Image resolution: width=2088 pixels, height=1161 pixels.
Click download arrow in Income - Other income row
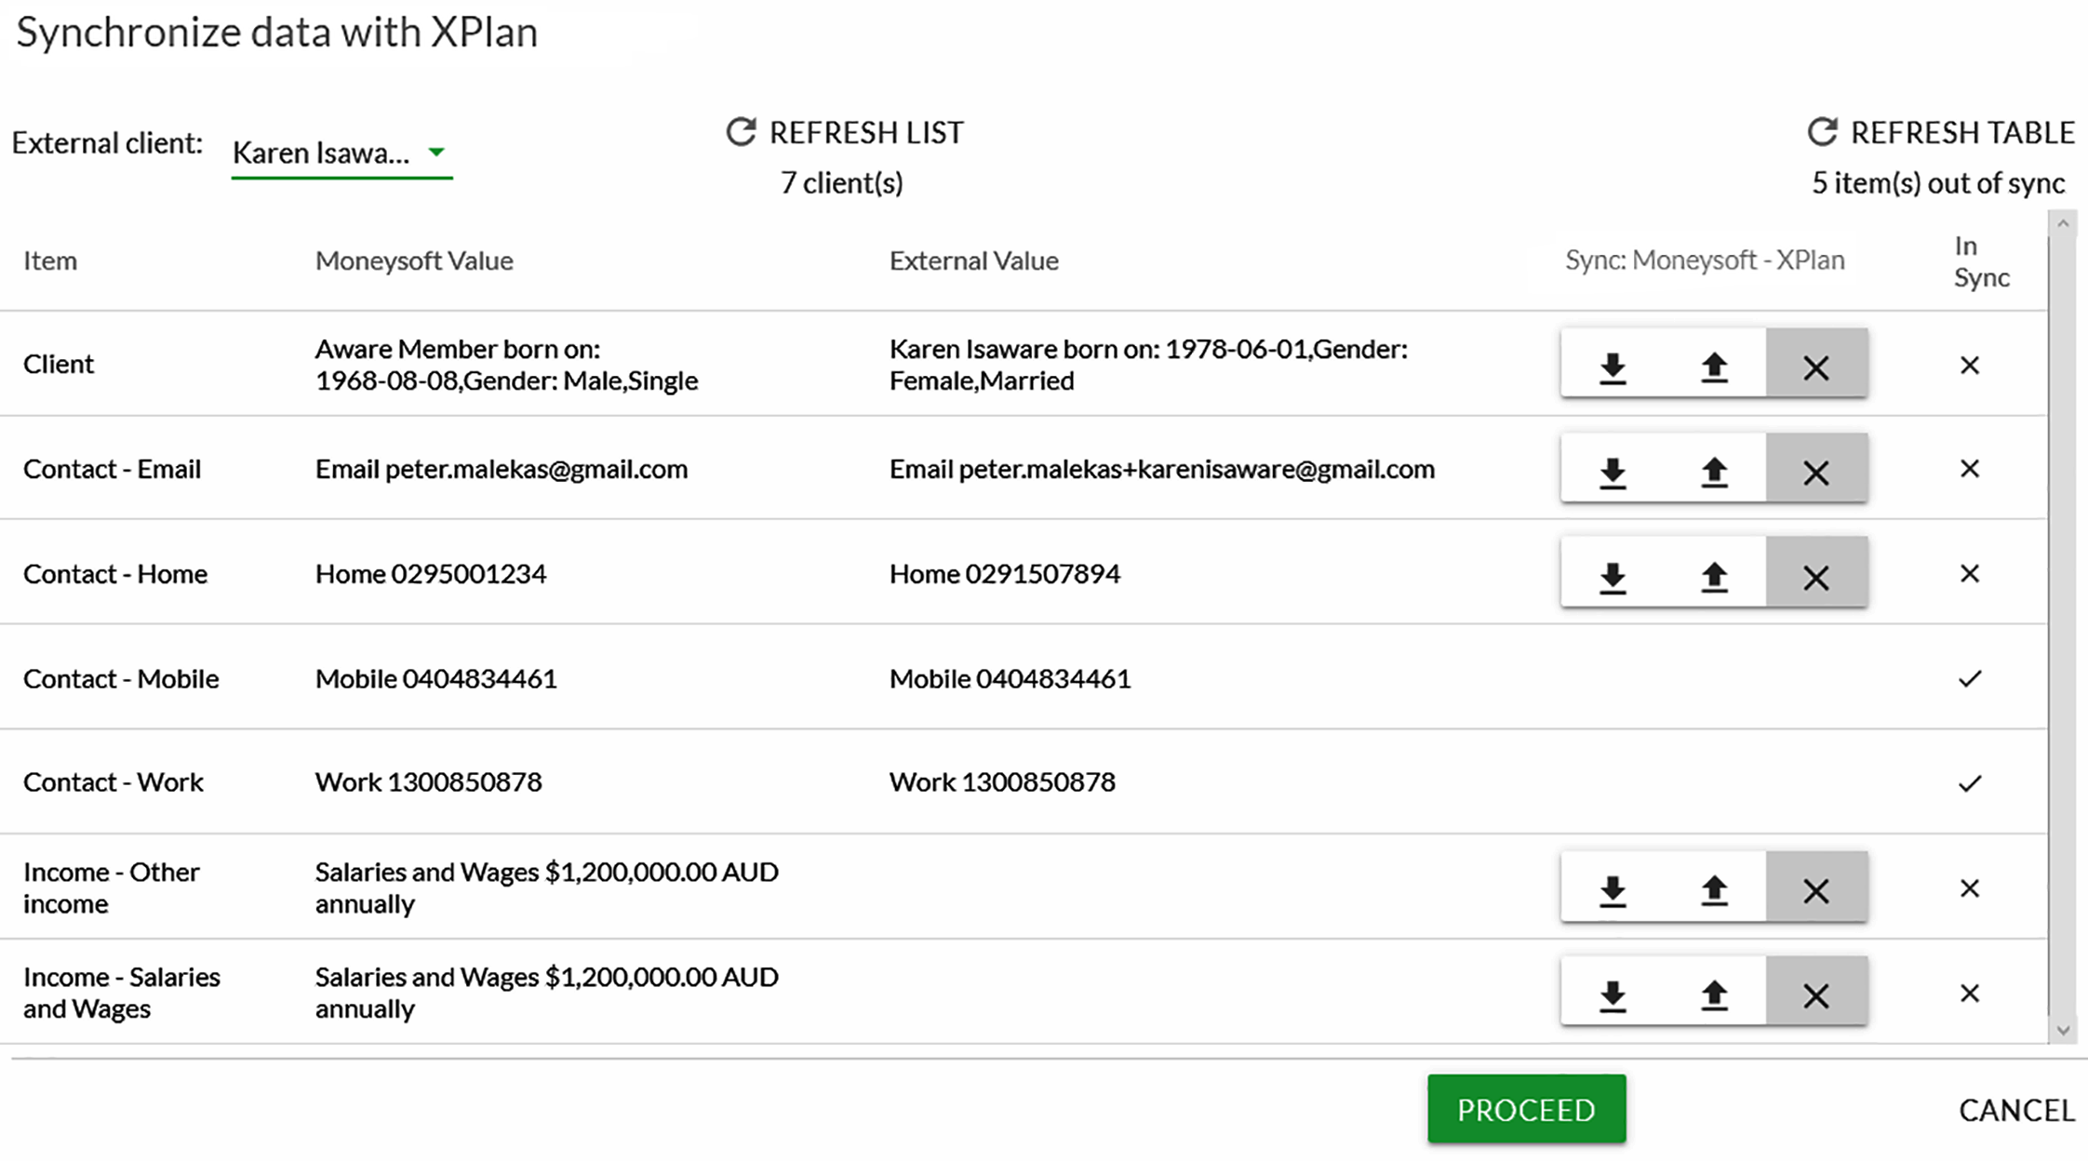(1613, 890)
